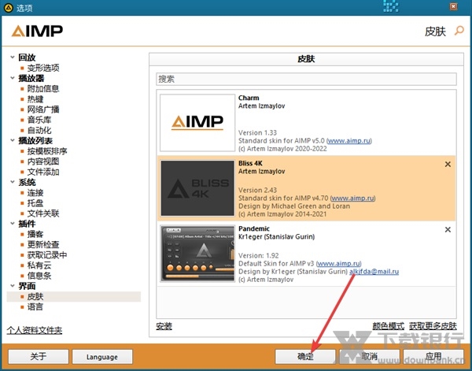This screenshot has height=371, width=472.
Task: Select the 皮肤 skin item in sidebar
Action: (74, 296)
